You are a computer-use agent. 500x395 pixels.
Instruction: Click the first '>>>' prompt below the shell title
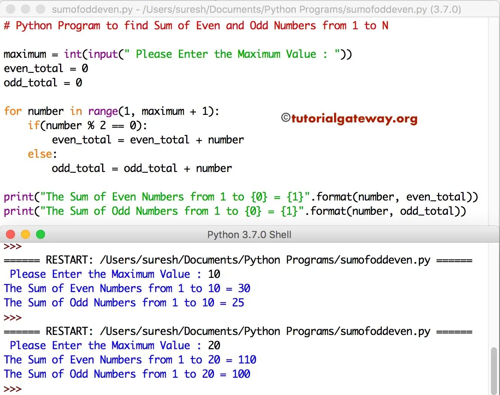[x=13, y=247]
